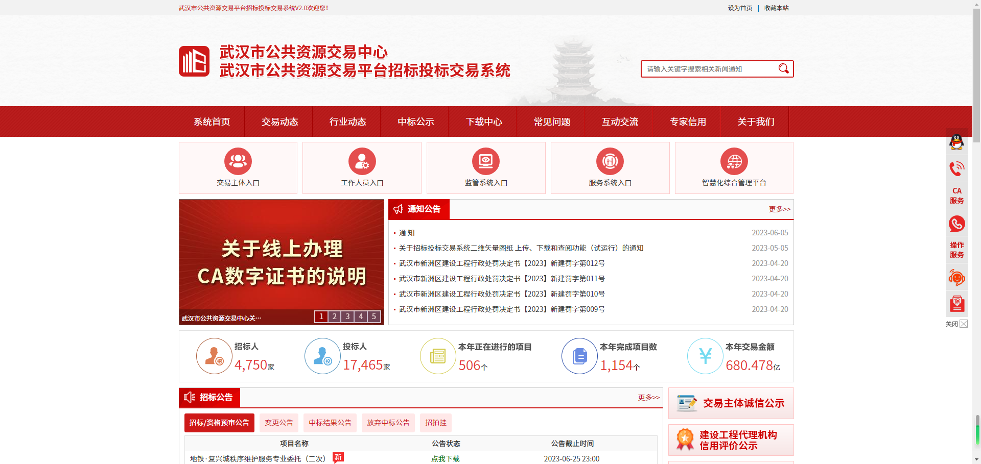Viewport: 981px width, 464px height.
Task: Select banner slide 3
Action: point(347,316)
